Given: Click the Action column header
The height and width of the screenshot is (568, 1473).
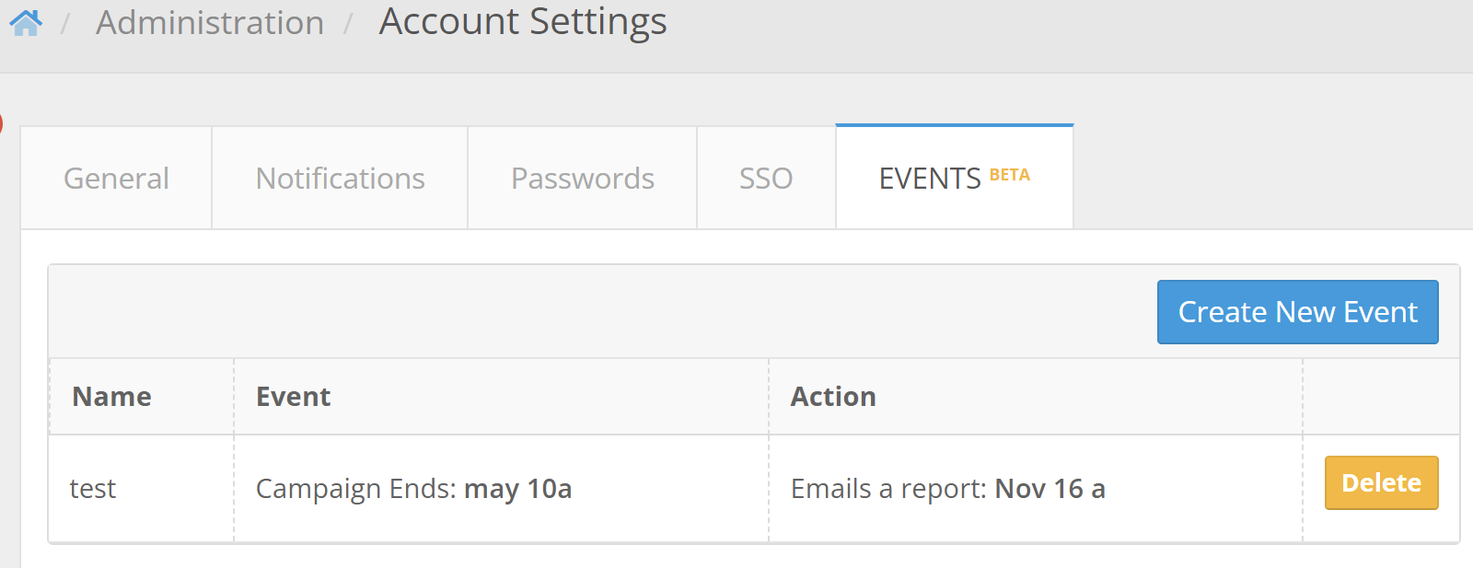Looking at the screenshot, I should coord(833,397).
